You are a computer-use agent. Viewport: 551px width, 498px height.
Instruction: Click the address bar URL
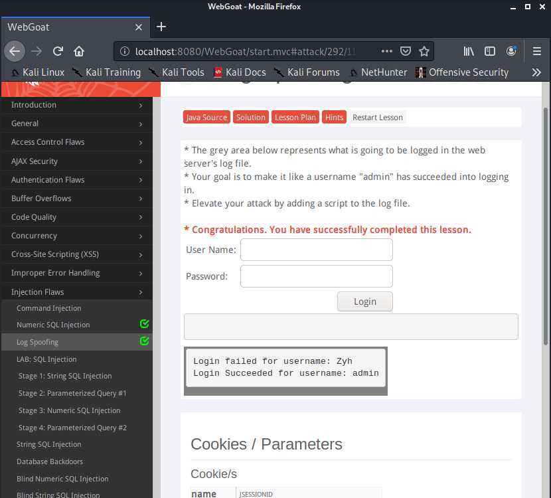click(x=245, y=52)
